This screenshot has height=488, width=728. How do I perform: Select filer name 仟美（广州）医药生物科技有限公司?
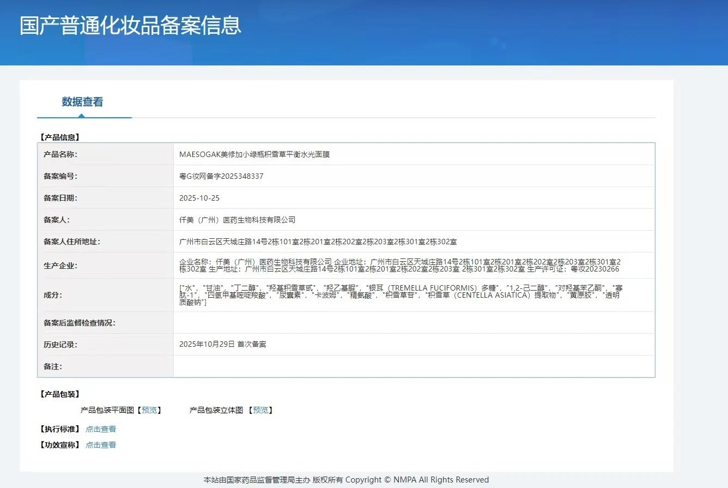[x=238, y=220]
